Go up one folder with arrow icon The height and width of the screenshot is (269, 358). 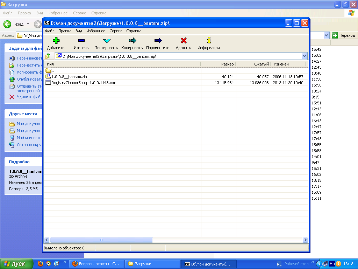(48, 56)
